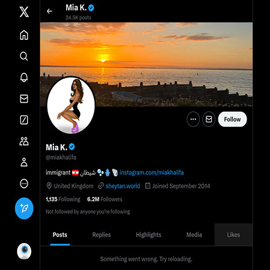Open the sheytan.world link
Image resolution: width=270 pixels, height=270 pixels.
123,186
